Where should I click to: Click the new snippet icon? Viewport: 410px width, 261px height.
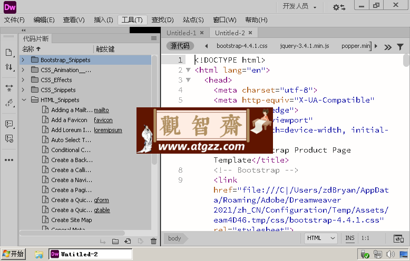128,242
